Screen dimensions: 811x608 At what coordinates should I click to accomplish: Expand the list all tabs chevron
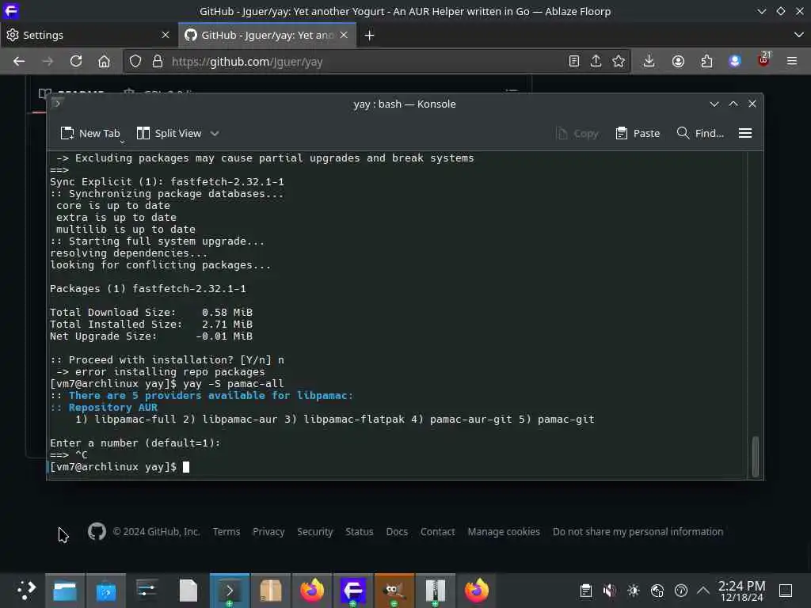[x=798, y=35]
